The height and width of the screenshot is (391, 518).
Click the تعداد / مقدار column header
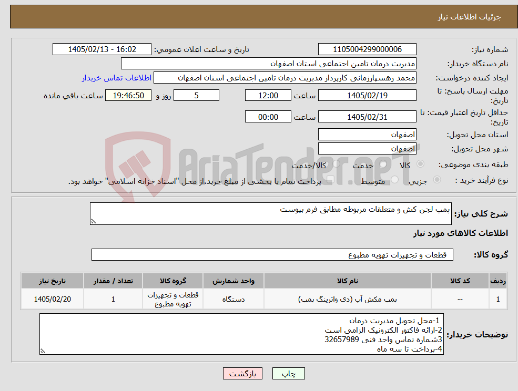coord(113,281)
